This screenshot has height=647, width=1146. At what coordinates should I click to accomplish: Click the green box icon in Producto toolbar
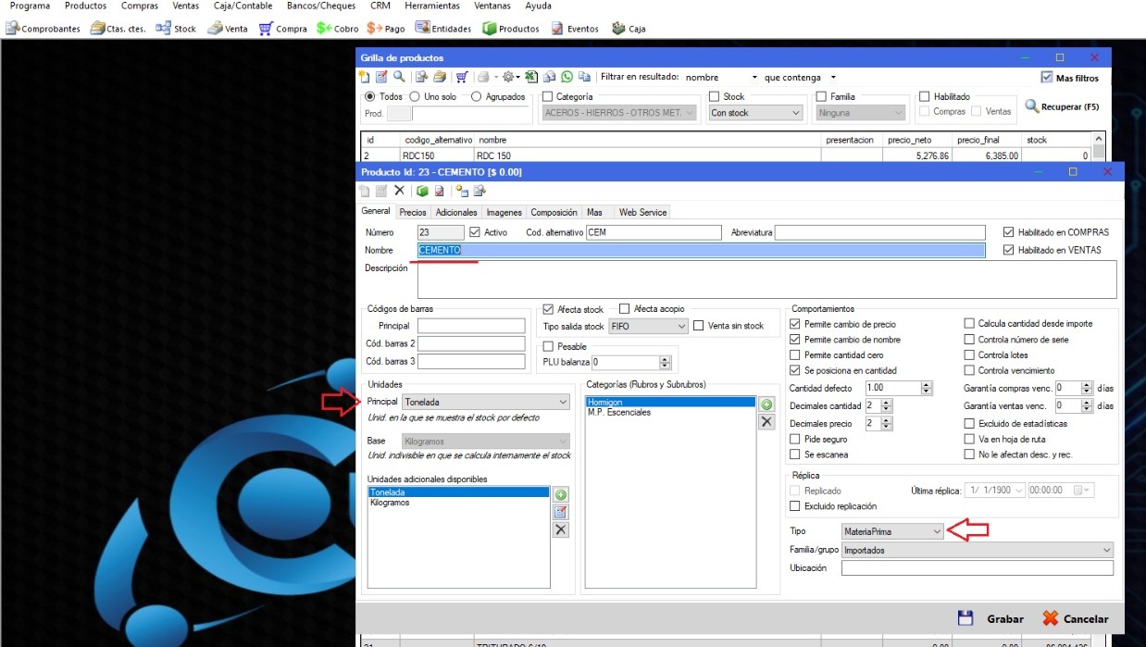(x=422, y=191)
